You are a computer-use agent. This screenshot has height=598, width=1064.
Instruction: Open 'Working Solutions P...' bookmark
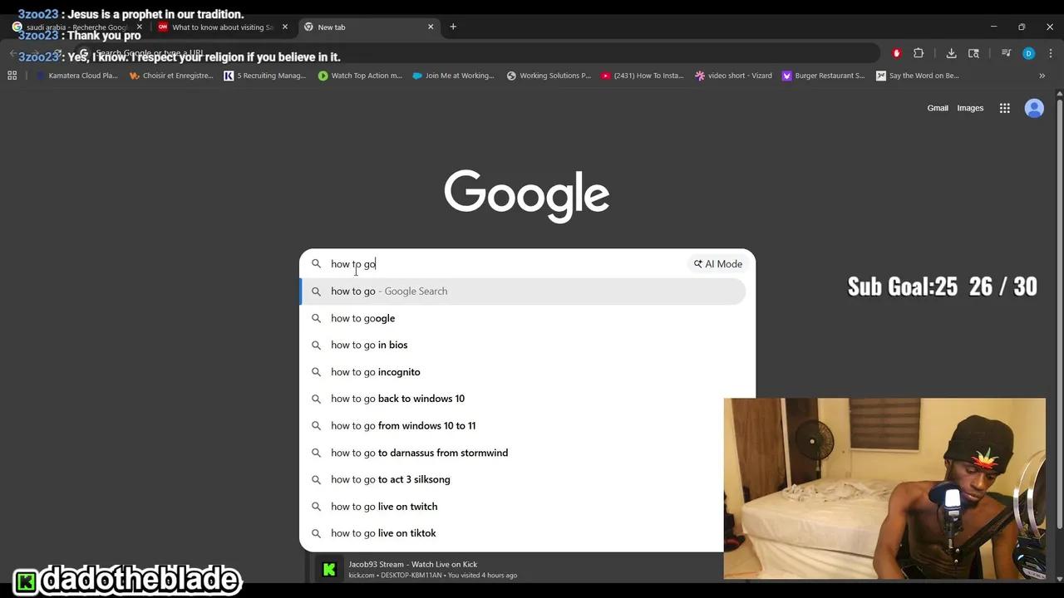pyautogui.click(x=549, y=76)
